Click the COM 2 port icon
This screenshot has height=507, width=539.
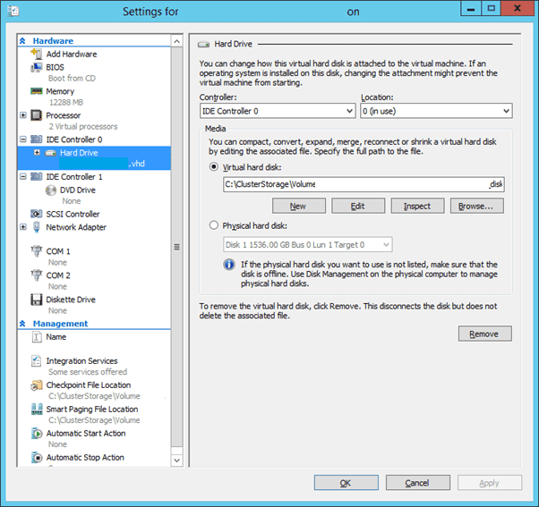[36, 275]
